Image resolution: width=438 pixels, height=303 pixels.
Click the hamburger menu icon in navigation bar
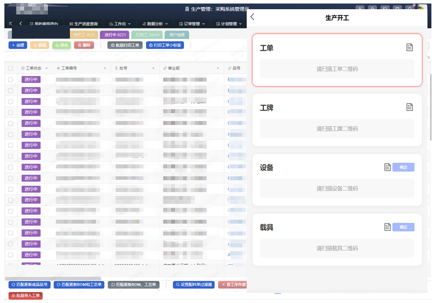pos(11,24)
